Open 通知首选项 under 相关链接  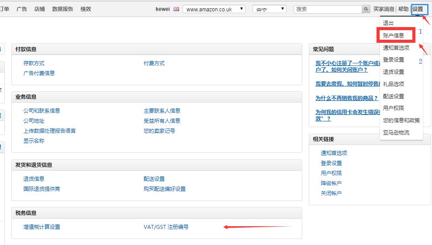pyautogui.click(x=334, y=153)
